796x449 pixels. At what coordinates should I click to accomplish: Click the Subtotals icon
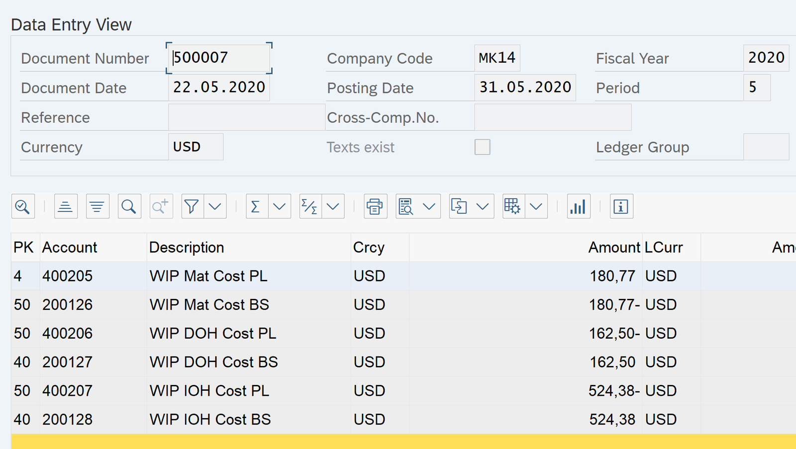coord(310,206)
